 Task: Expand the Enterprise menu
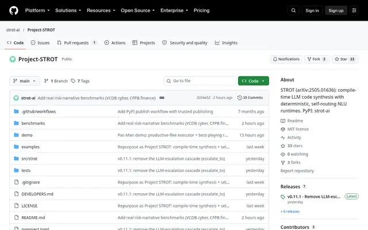tap(174, 10)
